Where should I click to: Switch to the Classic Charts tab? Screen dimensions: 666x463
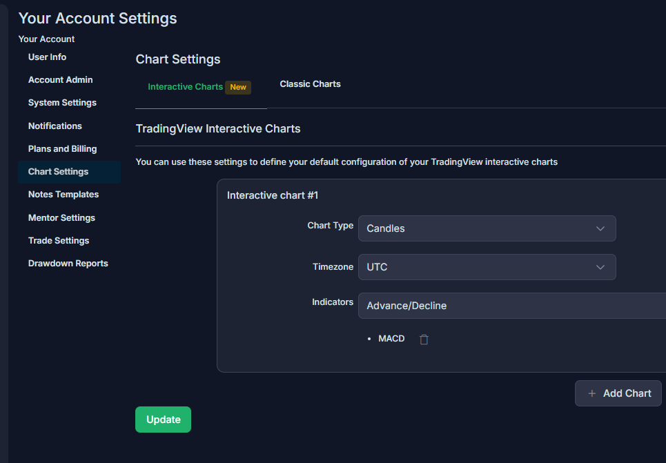click(310, 84)
